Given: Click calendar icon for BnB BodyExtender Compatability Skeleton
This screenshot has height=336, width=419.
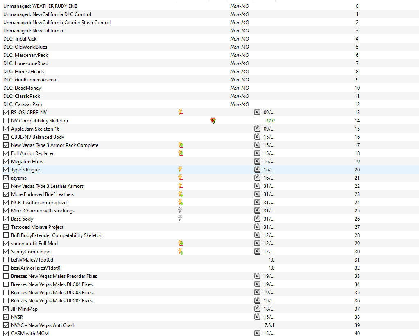Looking at the screenshot, I should point(257,235).
